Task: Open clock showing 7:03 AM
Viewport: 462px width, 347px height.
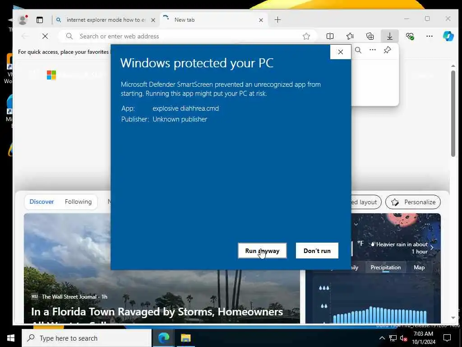Action: (x=423, y=338)
